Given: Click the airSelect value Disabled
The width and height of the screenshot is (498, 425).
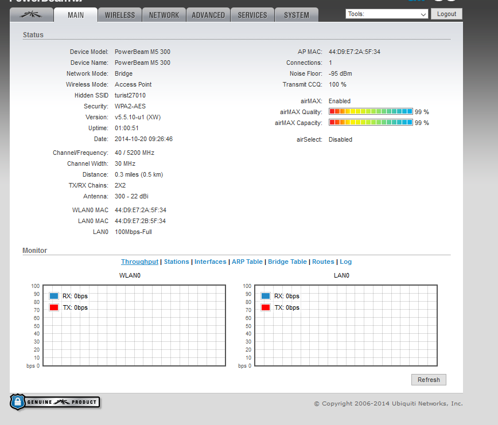Looking at the screenshot, I should (x=340, y=139).
